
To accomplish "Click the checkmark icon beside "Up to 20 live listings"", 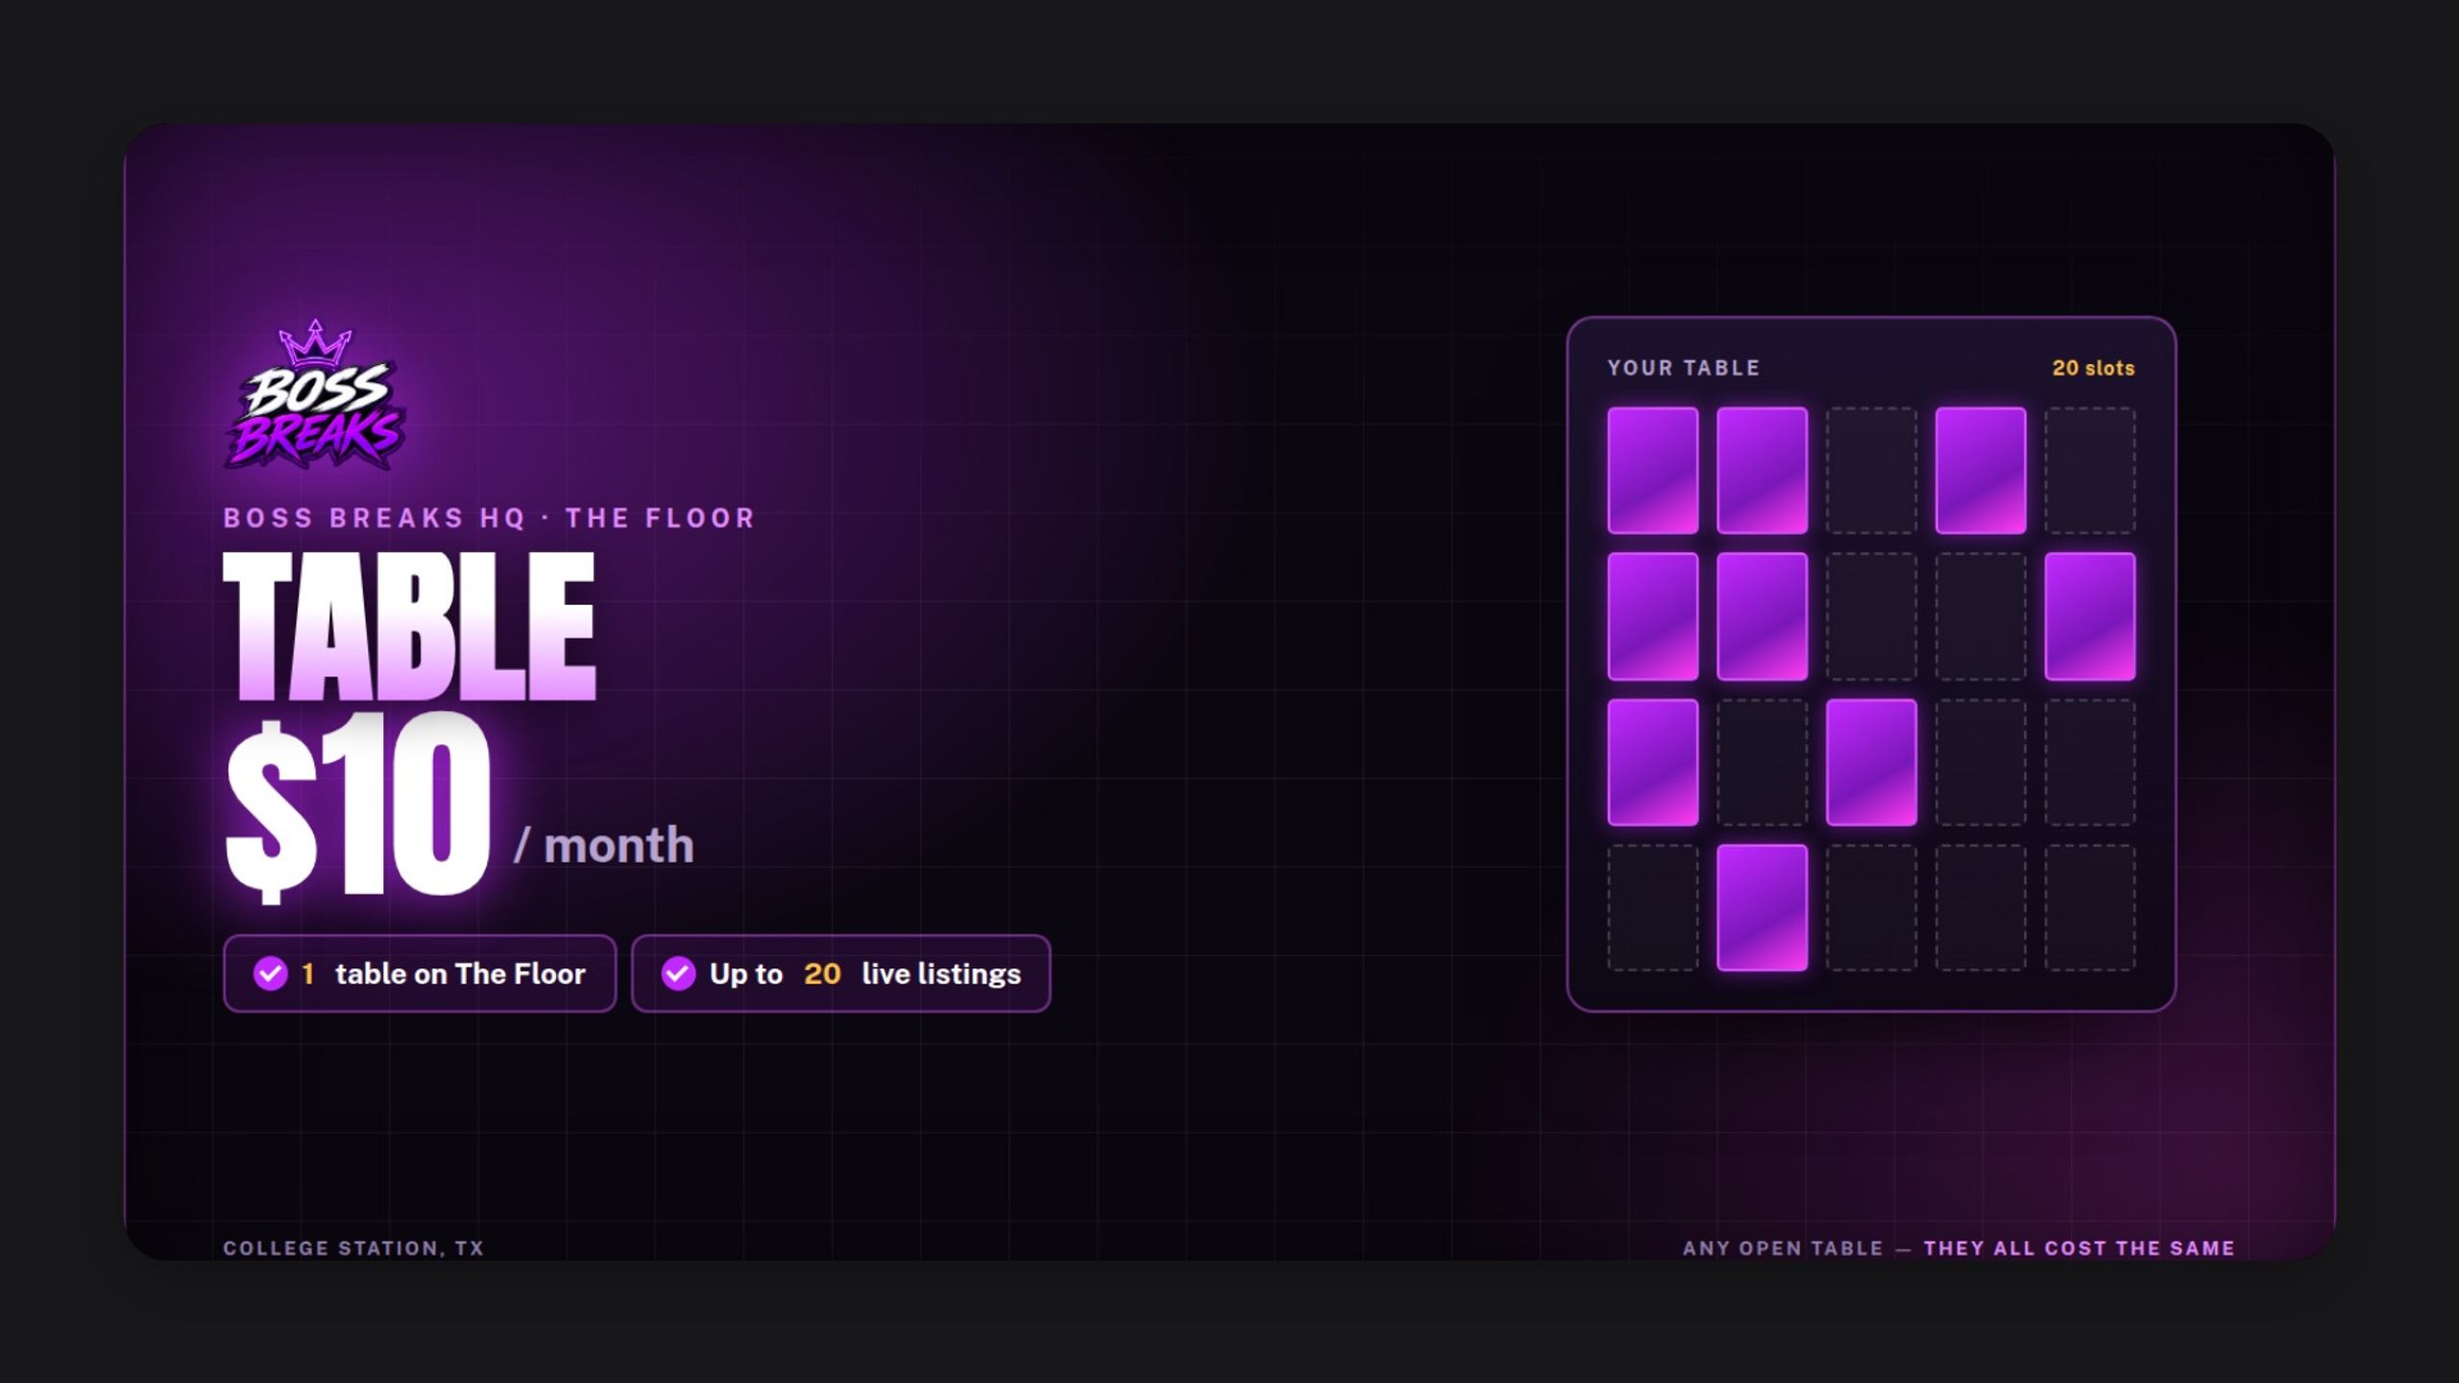I will click(678, 973).
